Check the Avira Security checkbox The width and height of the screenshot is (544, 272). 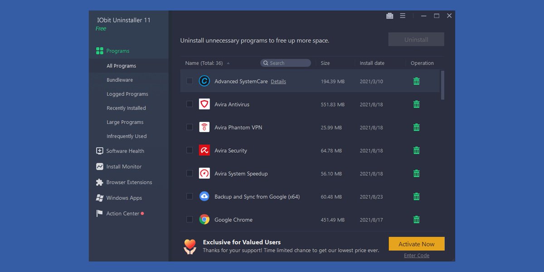pos(189,151)
